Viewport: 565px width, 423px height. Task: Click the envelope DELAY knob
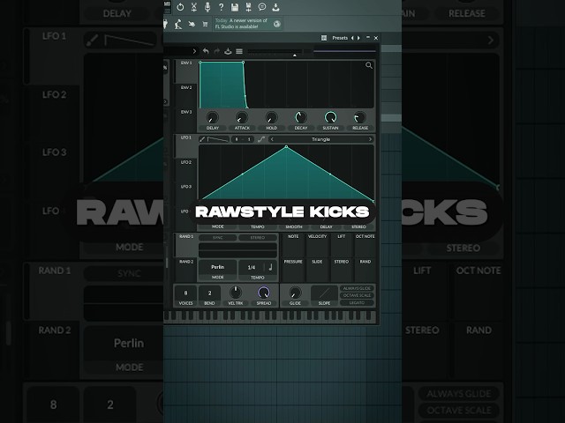click(212, 117)
